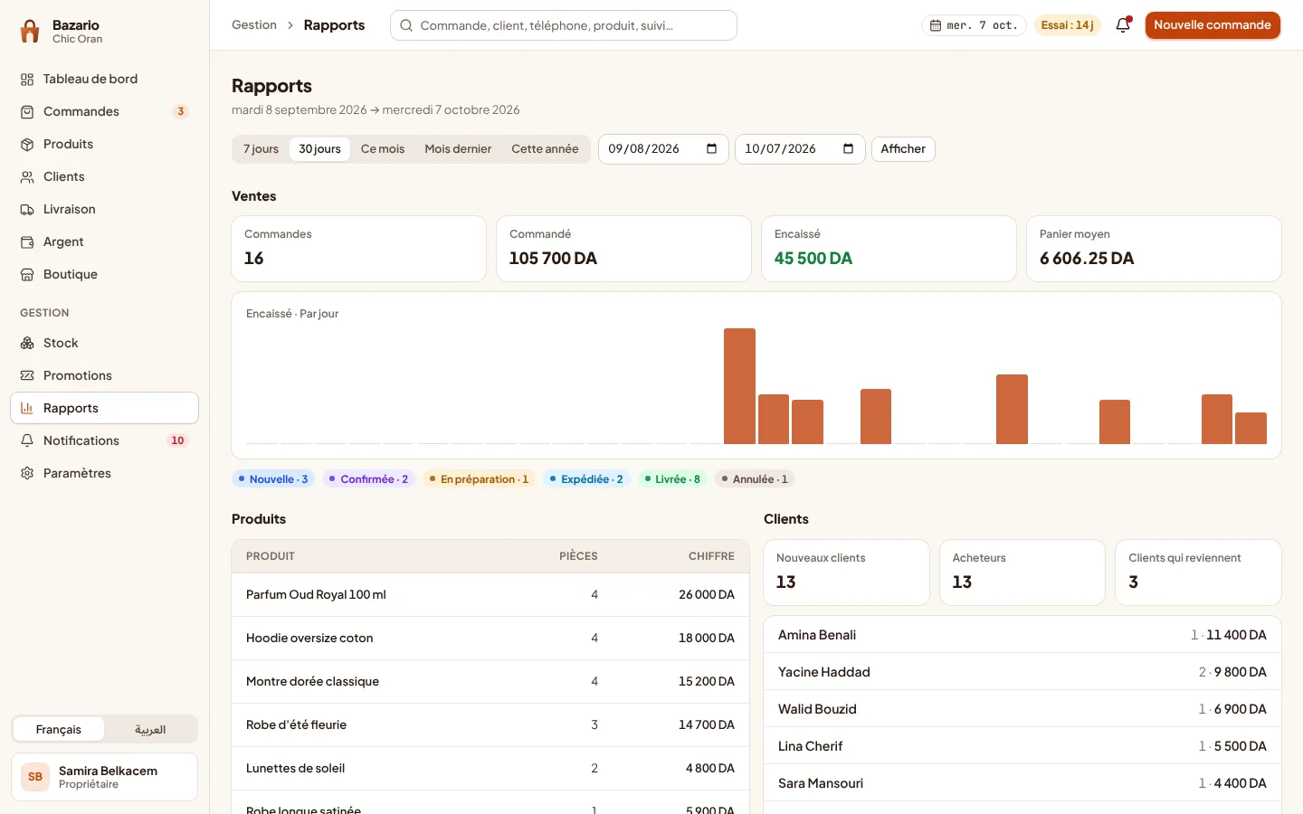Click the Nouvelle commande button
The image size is (1303, 814).
(x=1213, y=25)
